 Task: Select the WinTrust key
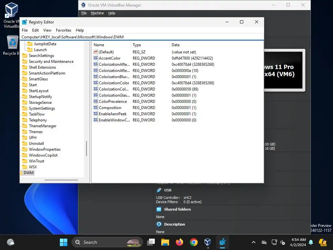coord(36,161)
